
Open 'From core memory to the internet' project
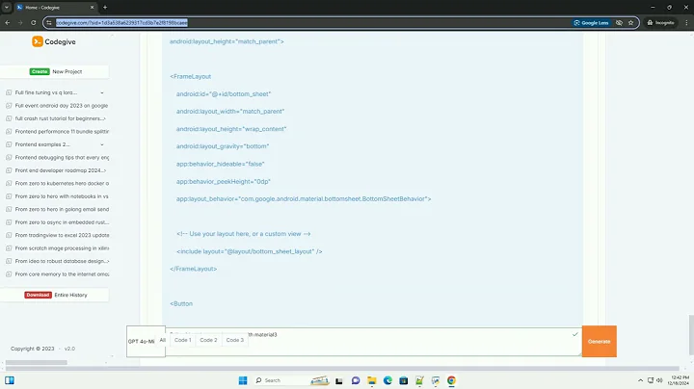pos(62,274)
